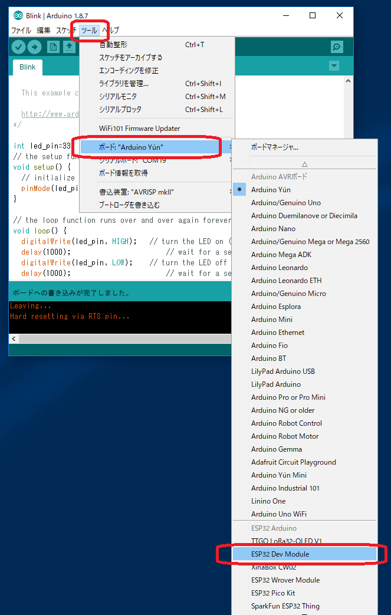This screenshot has height=615, width=391.
Task: Open the 編集 menu
Action: (44, 30)
